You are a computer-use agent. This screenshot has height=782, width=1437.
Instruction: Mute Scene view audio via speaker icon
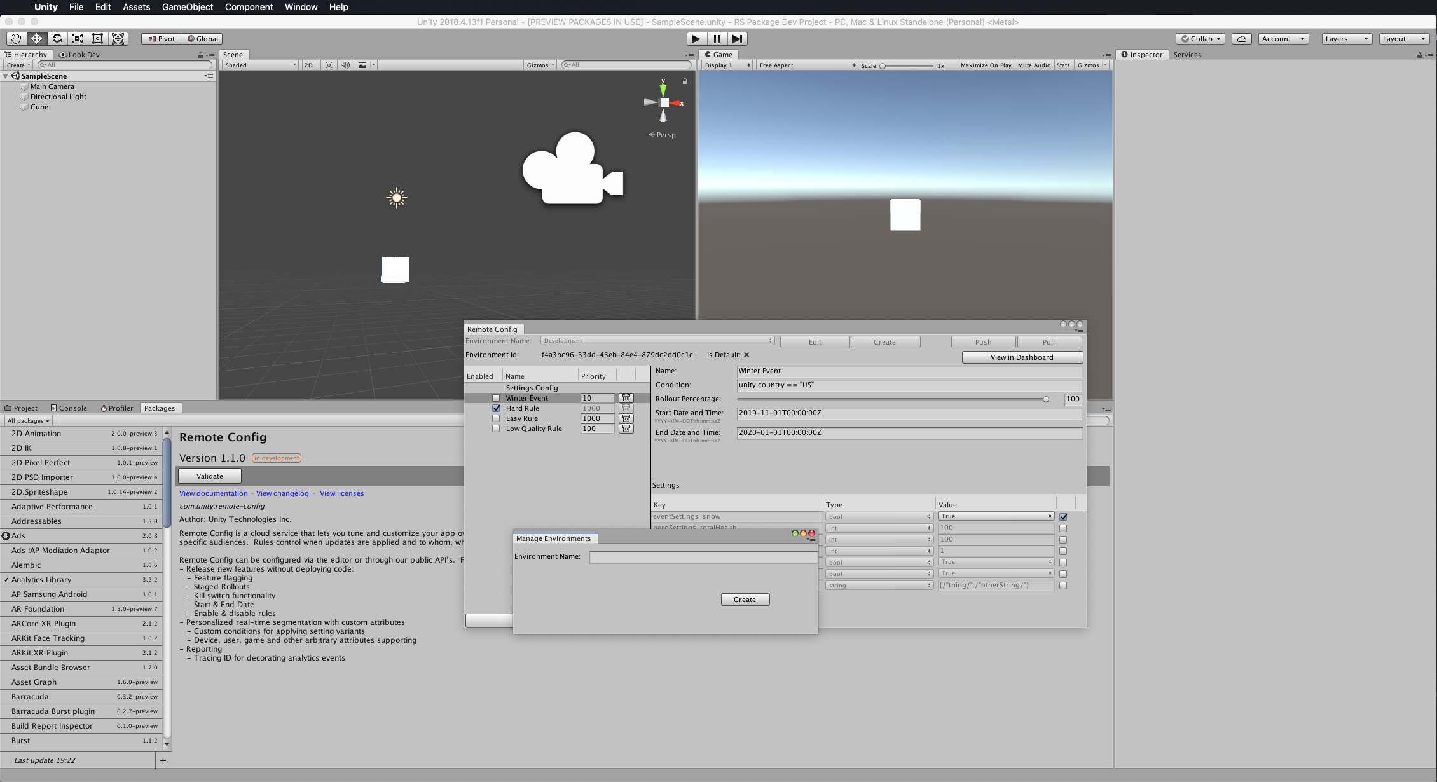[x=345, y=64]
